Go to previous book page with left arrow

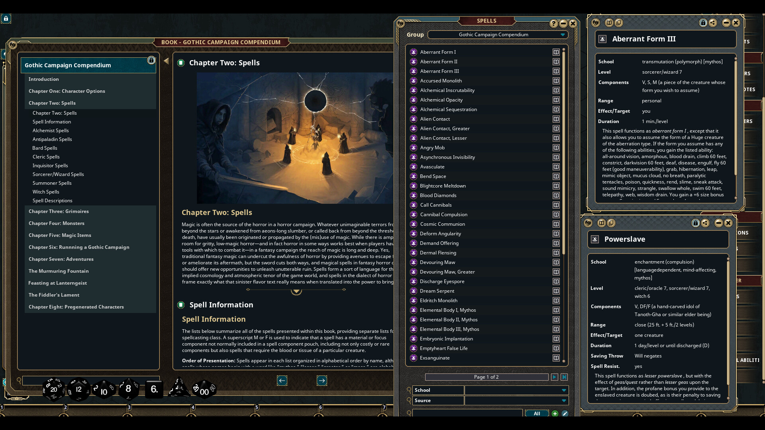click(x=282, y=381)
